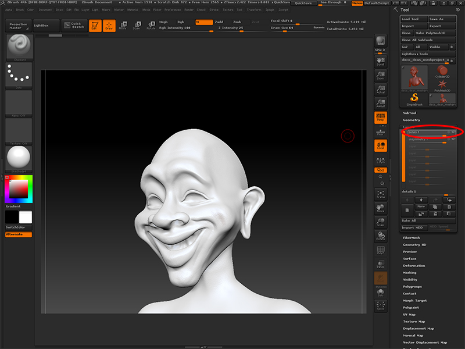This screenshot has width=465, height=349.
Task: Open the Alpha Off selector
Action: (x=19, y=104)
